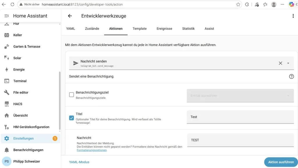Open Einstellungen gear icon
Screen dimensions: 298x168
tap(7, 138)
